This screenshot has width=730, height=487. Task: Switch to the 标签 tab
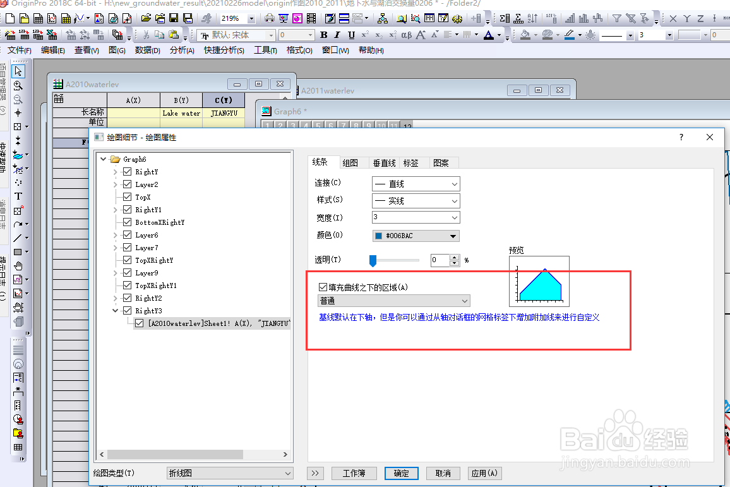click(410, 163)
